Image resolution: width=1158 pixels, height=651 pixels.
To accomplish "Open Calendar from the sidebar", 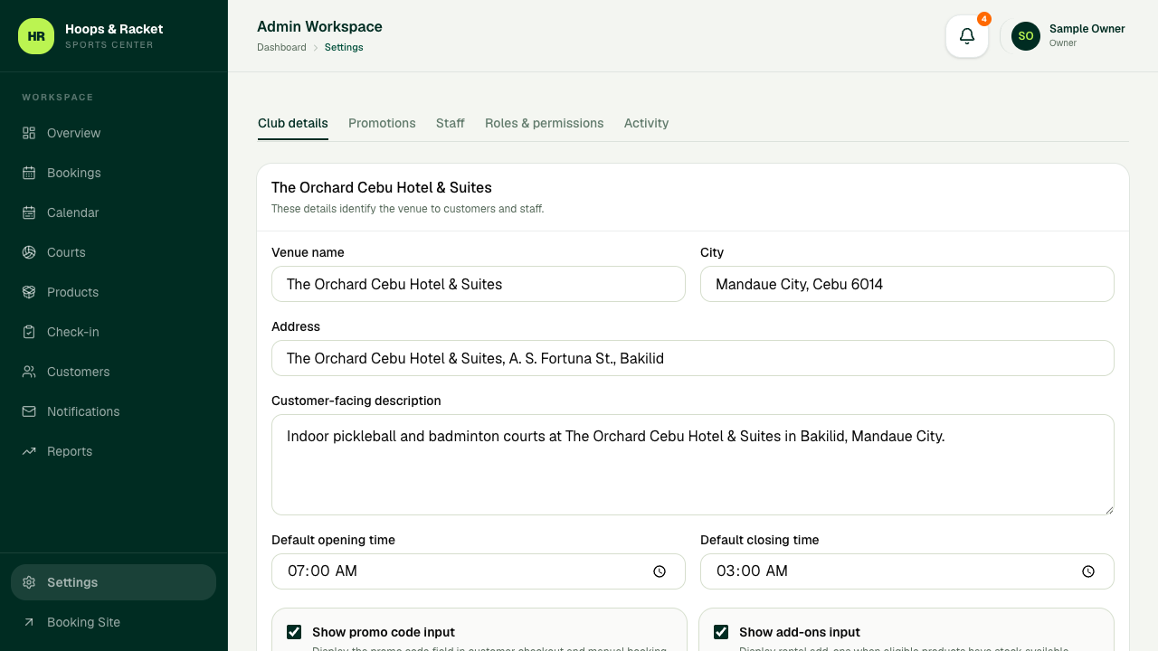I will 113,212.
